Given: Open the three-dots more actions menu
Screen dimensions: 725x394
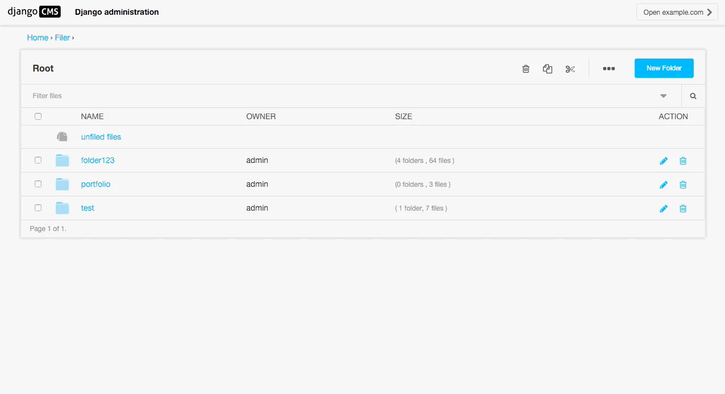Looking at the screenshot, I should coord(609,69).
